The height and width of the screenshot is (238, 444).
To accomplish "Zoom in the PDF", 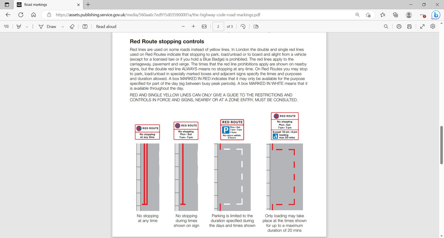I will coord(194,26).
